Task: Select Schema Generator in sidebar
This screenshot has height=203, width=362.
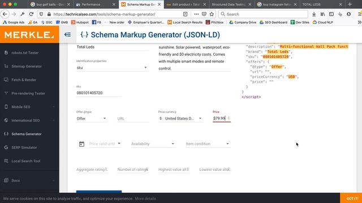Action: point(27,134)
